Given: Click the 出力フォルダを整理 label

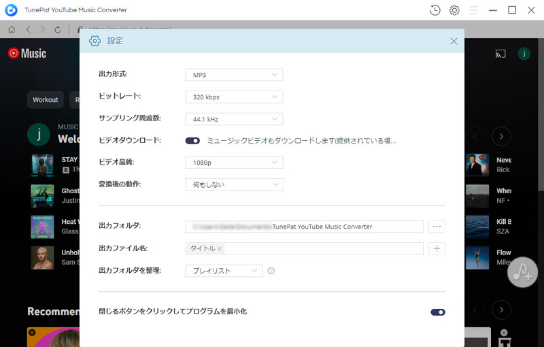Looking at the screenshot, I should [x=130, y=270].
